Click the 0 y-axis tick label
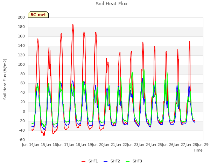The image size is (224, 168). click(24, 112)
